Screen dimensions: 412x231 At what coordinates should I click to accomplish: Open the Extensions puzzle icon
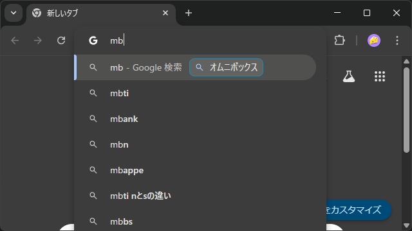tap(339, 40)
